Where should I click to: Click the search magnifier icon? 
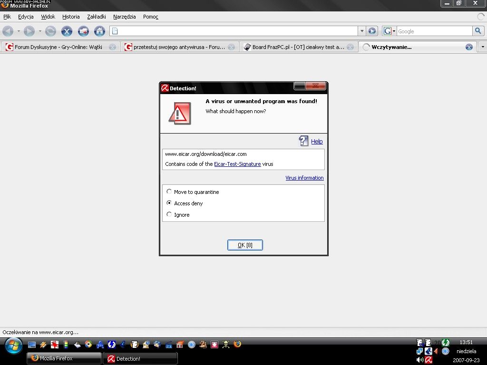pos(478,31)
